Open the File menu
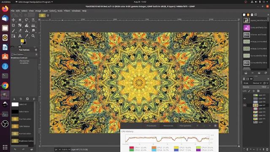Viewport: 270px width, 152px height. click(13, 11)
